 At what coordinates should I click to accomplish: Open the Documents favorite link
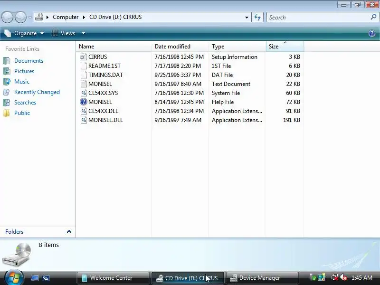[x=28, y=61]
